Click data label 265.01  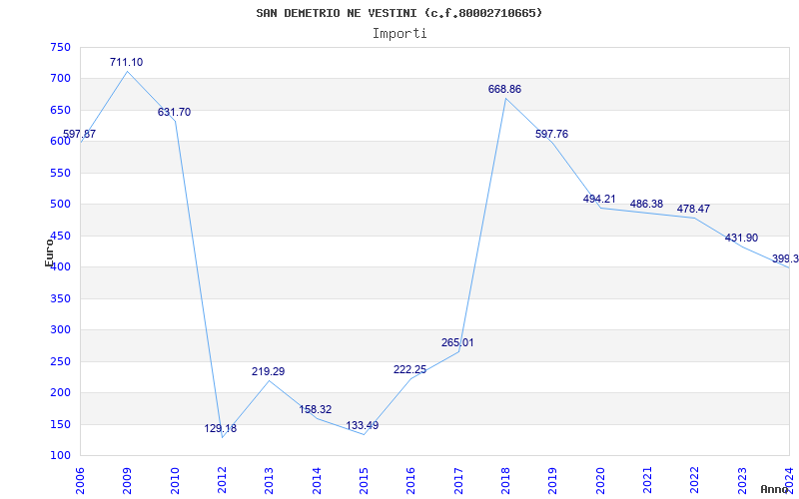pyautogui.click(x=457, y=342)
